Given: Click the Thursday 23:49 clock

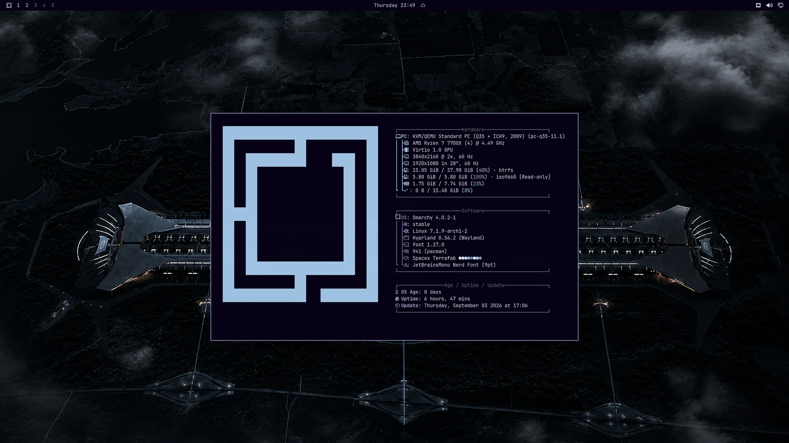Looking at the screenshot, I should [394, 5].
